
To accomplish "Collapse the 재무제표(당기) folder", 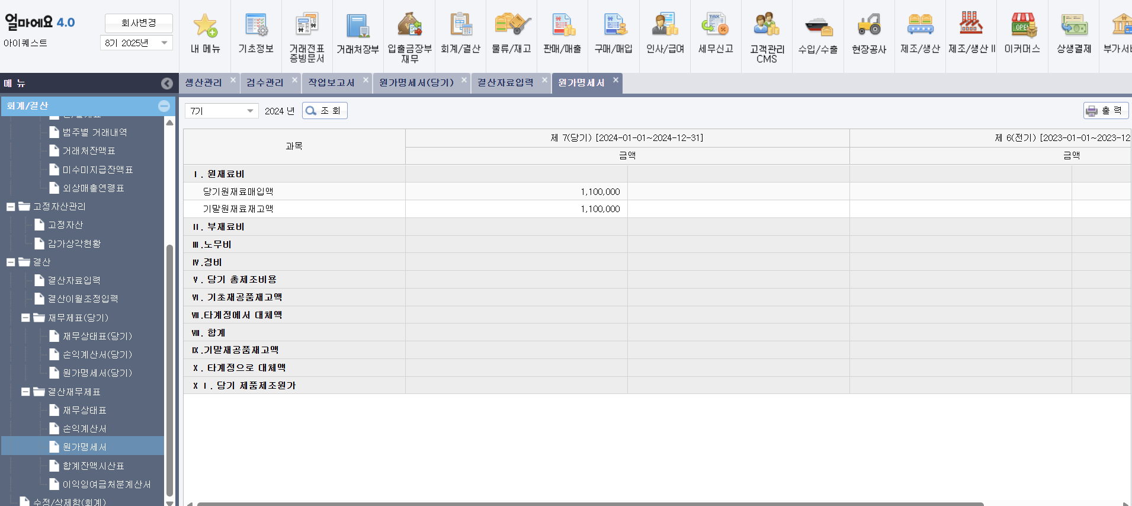I will (x=25, y=318).
